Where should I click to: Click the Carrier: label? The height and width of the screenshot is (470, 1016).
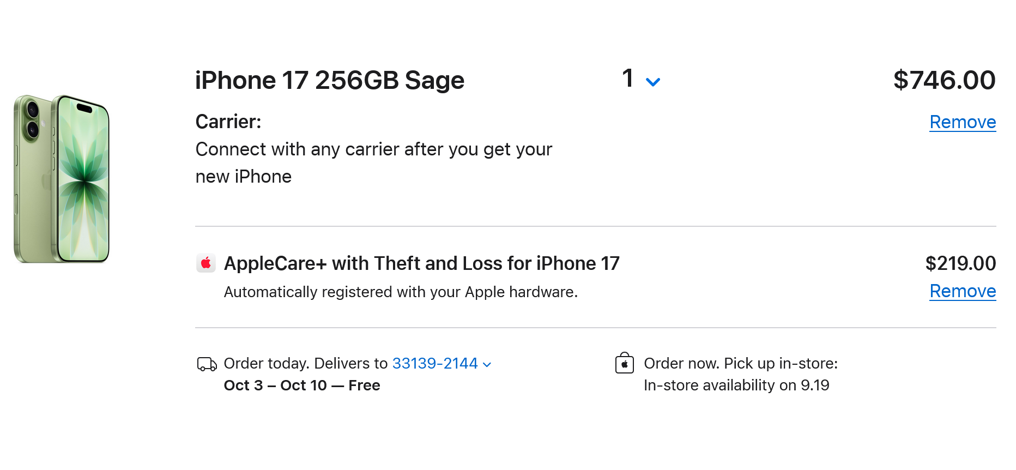[227, 122]
